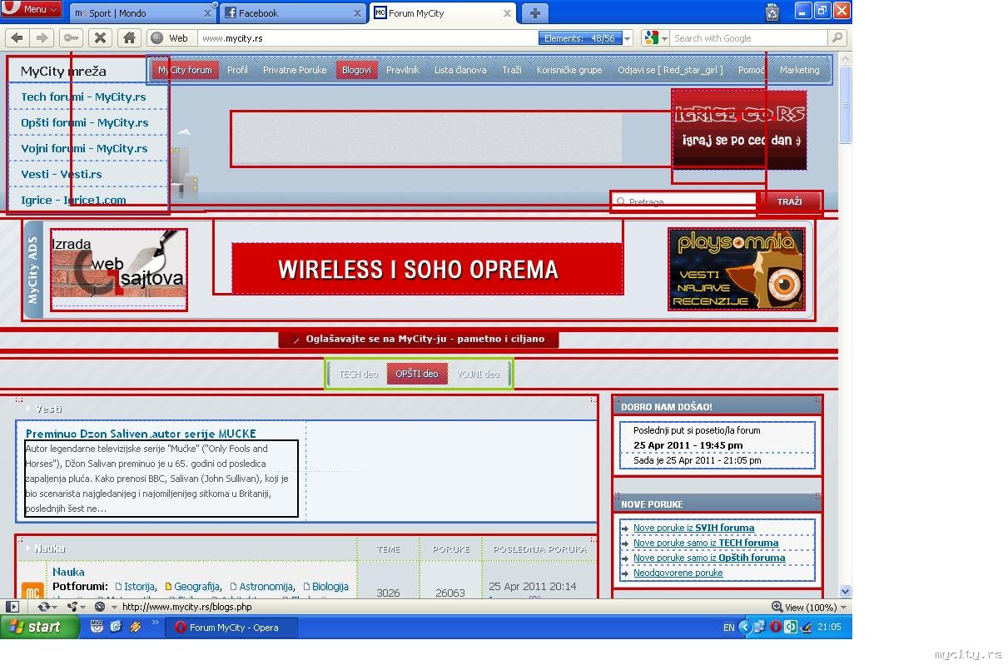Close the Facebook tab
The height and width of the screenshot is (665, 1008).
(357, 13)
